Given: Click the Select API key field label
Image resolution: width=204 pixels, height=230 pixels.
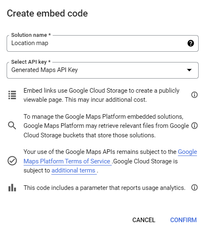Looking at the screenshot, I should (x=31, y=62).
